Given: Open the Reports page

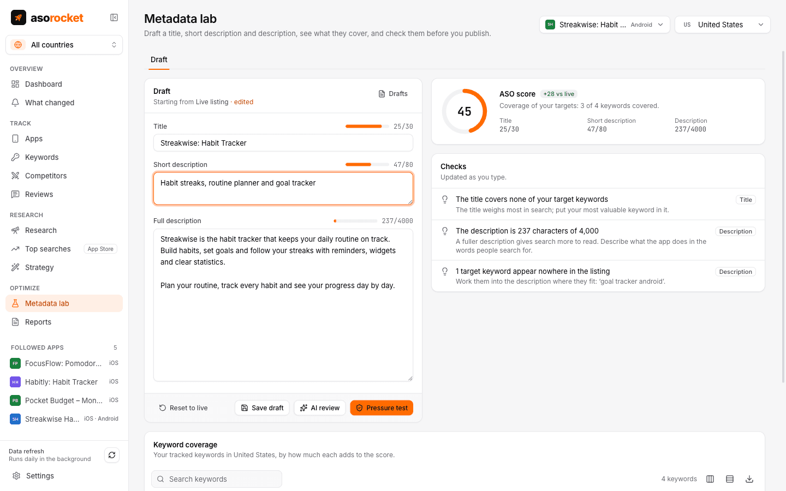Looking at the screenshot, I should coord(64,322).
